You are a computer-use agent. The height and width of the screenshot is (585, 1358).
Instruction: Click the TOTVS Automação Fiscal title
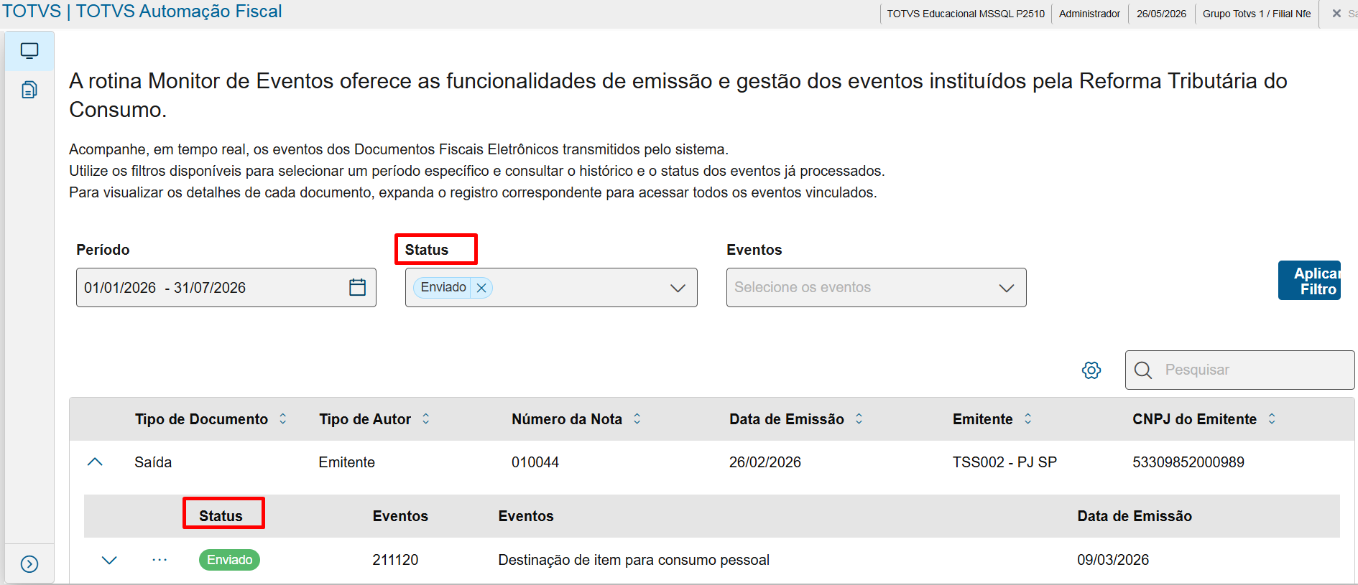(x=179, y=11)
